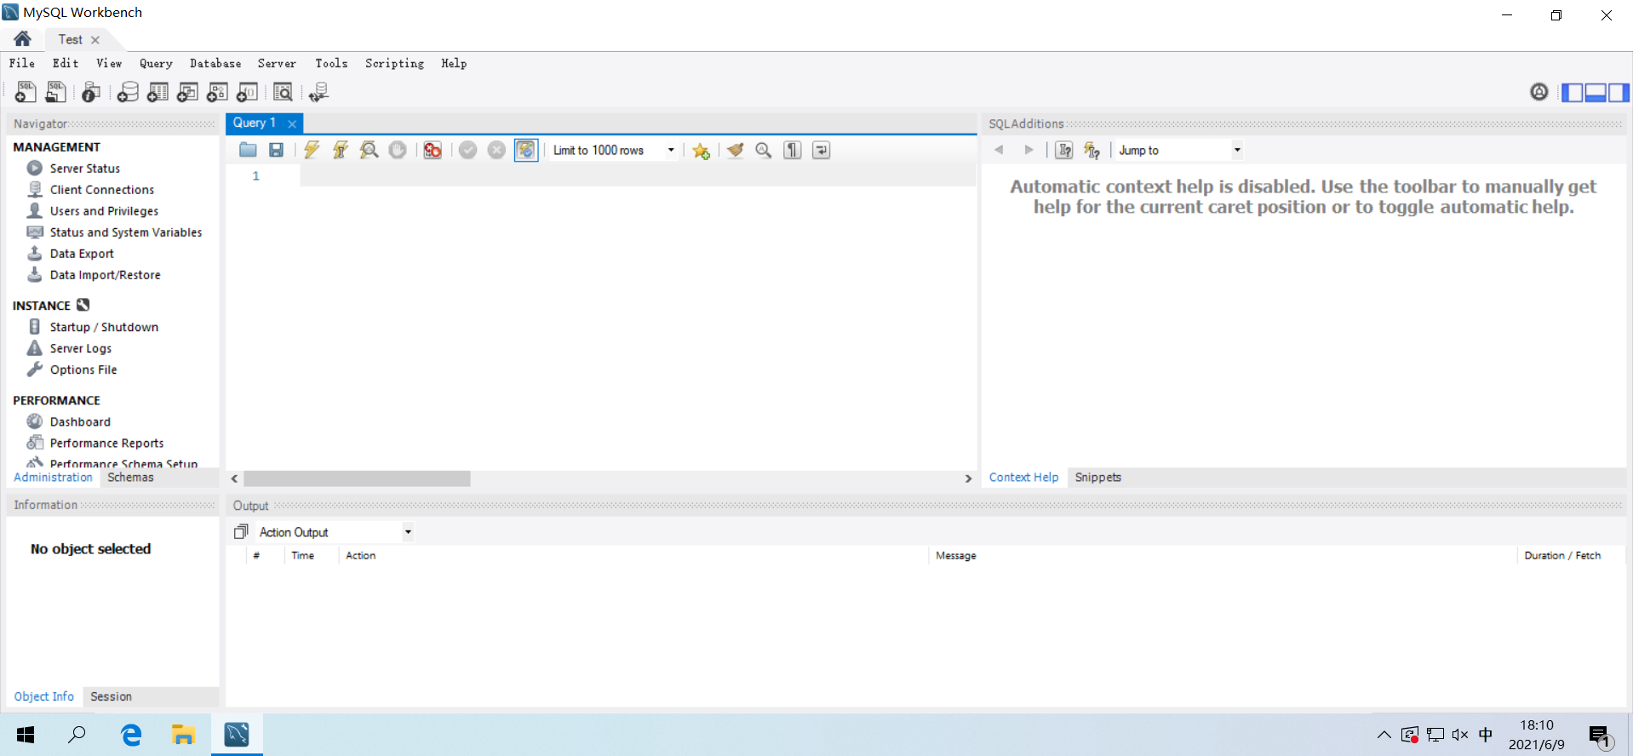
Task: Open the object inspector for selected item
Action: tap(91, 92)
